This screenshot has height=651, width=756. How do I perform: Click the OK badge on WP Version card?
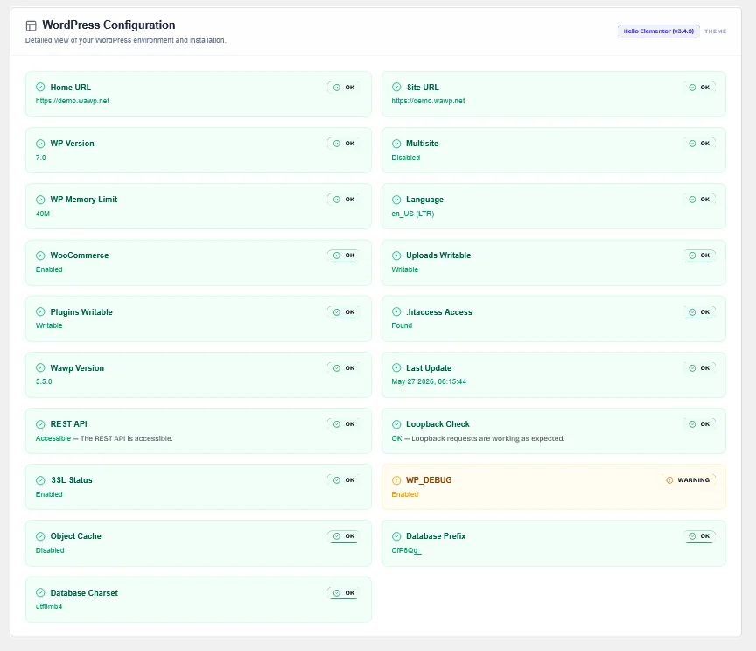click(x=343, y=143)
